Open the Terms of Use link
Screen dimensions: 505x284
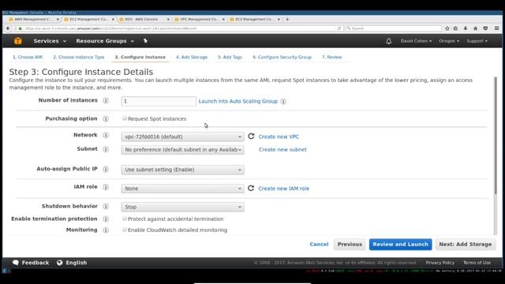click(477, 263)
